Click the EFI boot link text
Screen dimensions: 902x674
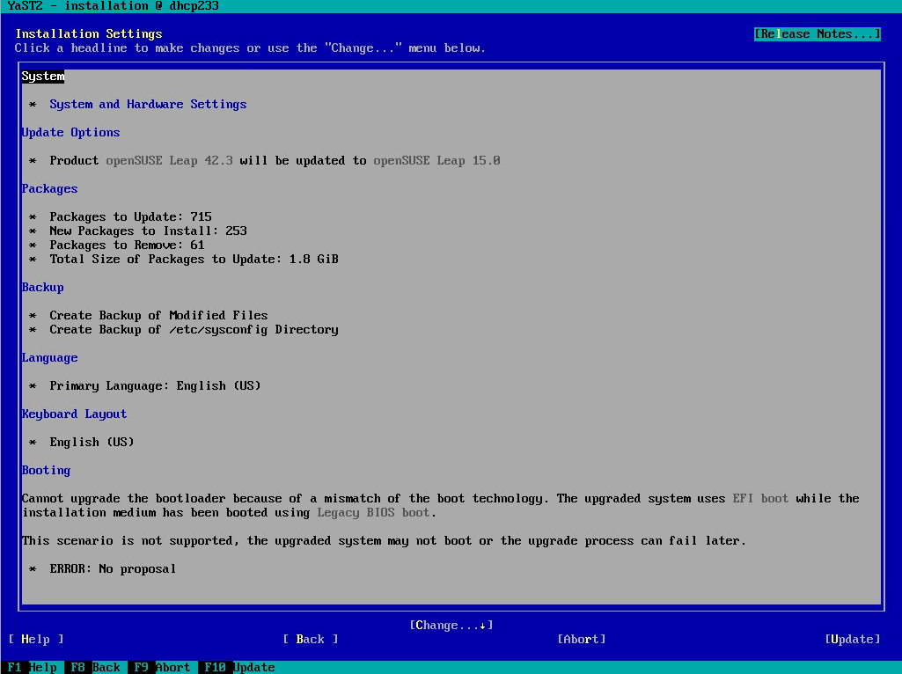click(x=760, y=499)
